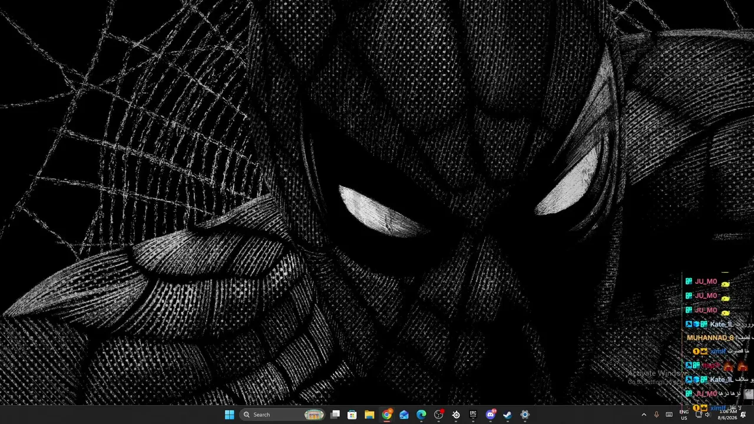
Task: Open File Explorer from the taskbar
Action: click(369, 415)
